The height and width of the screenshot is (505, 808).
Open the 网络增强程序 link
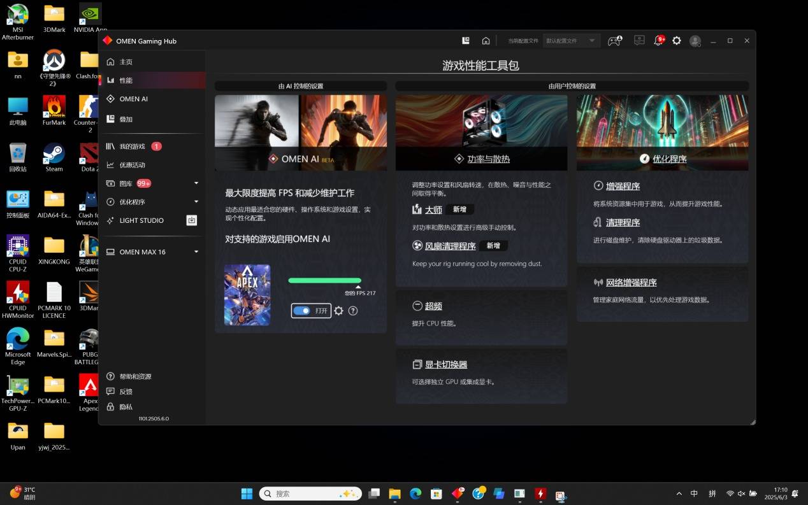[x=631, y=283]
